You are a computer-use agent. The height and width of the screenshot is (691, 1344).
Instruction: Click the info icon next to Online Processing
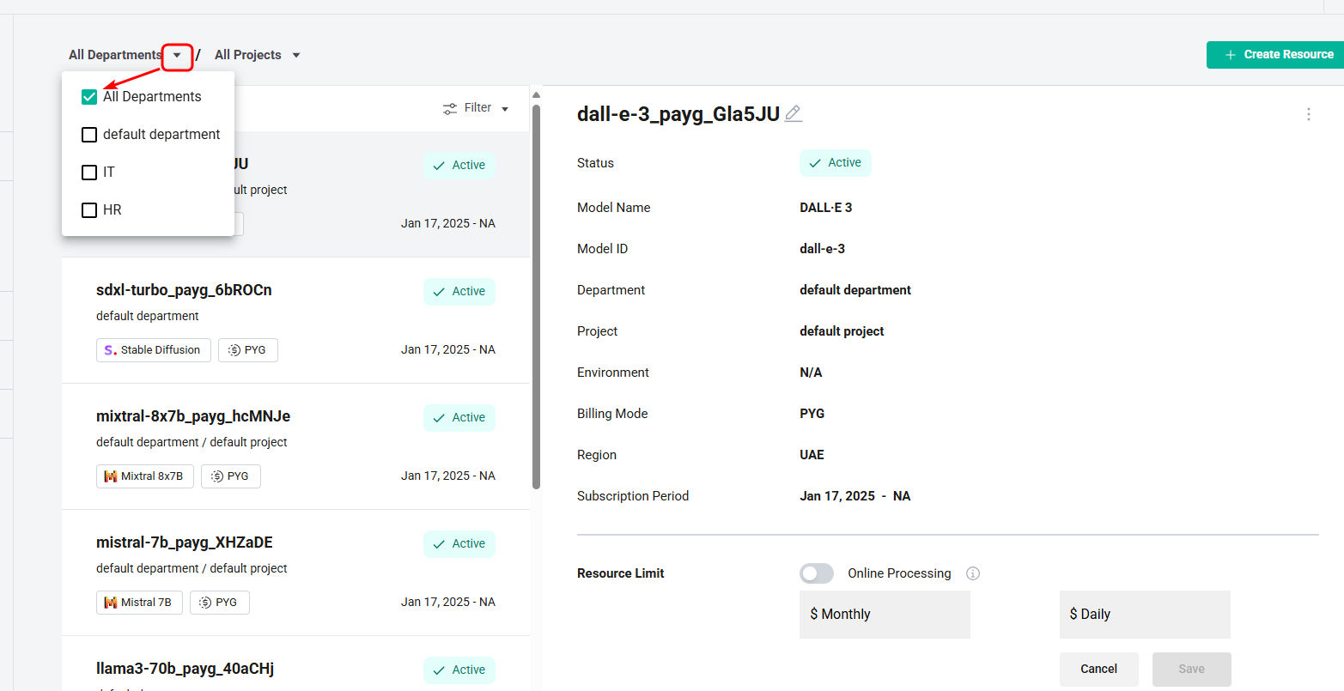[x=973, y=573]
